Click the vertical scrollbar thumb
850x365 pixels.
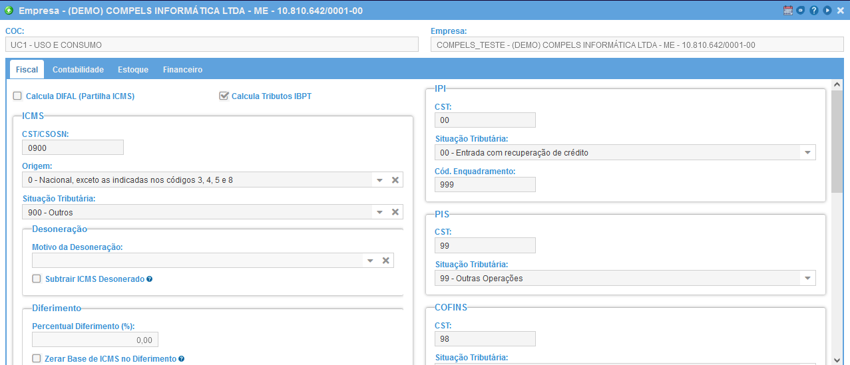[837, 142]
